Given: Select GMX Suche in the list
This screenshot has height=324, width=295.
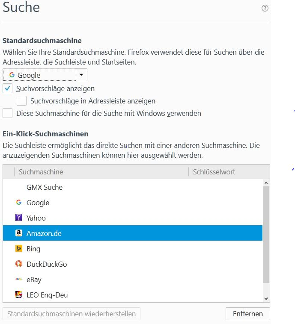Looking at the screenshot, I should 45,187.
